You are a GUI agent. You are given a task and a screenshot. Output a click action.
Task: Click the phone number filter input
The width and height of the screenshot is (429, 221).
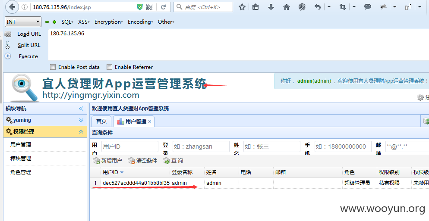tap(343, 146)
